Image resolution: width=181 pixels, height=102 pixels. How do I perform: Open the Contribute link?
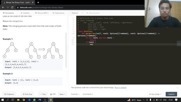click(88, 94)
